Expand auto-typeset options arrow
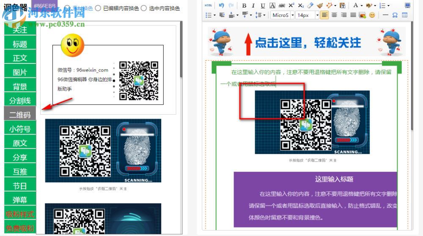Viewport: 423px width, 236px height. click(335, 5)
